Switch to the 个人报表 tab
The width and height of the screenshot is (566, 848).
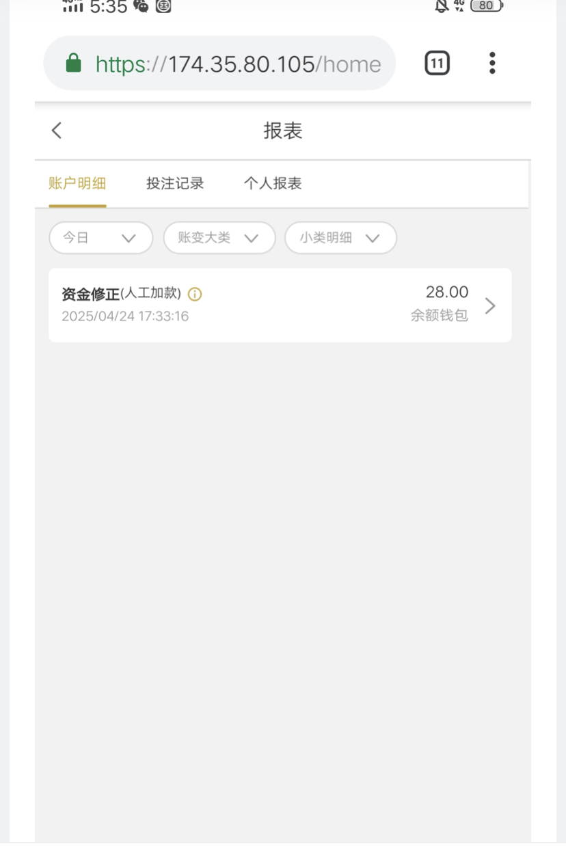click(x=273, y=183)
